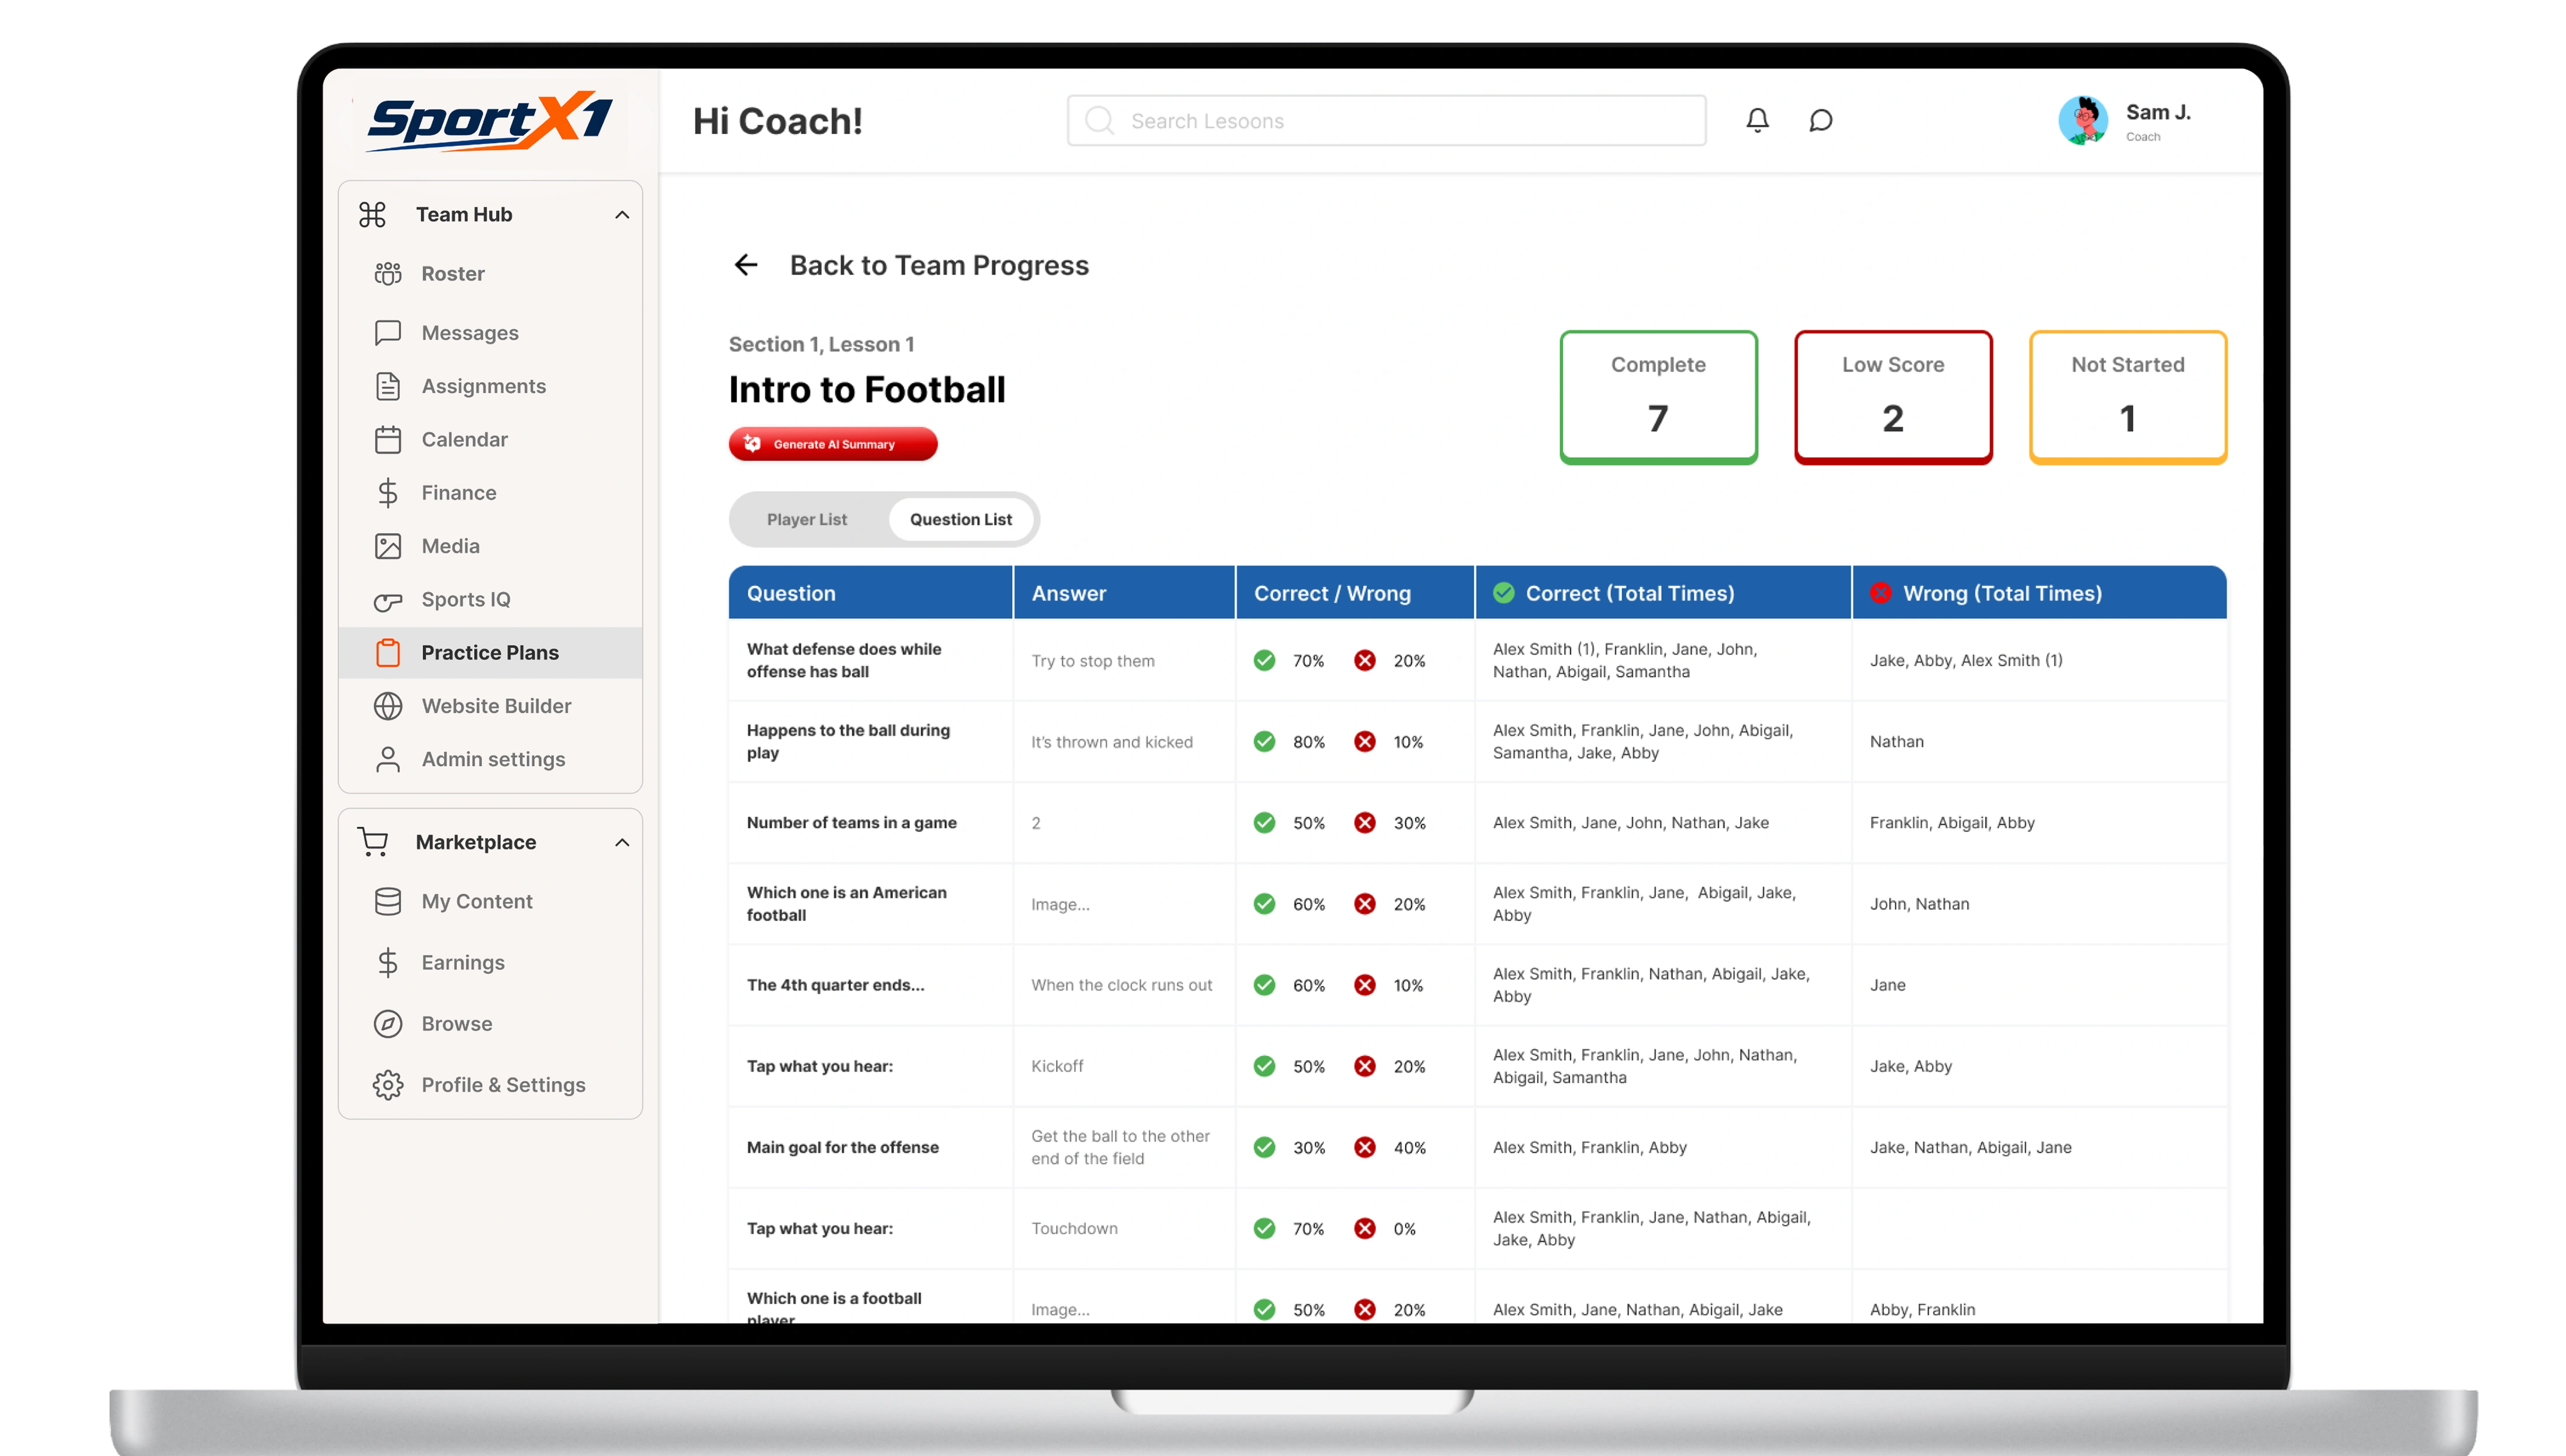Click the Calendar icon in sidebar
Image resolution: width=2566 pixels, height=1456 pixels.
pos(388,439)
